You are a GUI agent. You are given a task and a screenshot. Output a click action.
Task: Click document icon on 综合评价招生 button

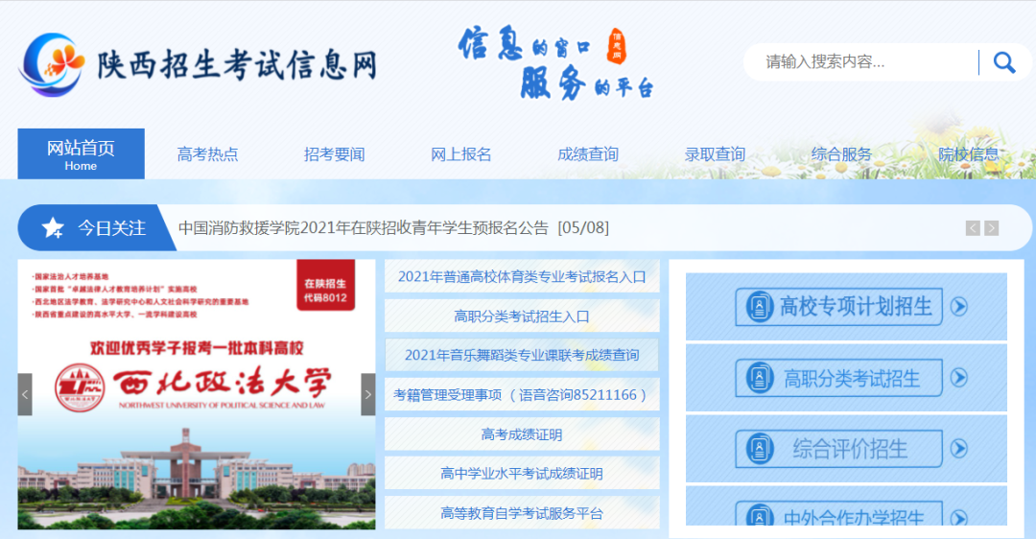tap(759, 449)
